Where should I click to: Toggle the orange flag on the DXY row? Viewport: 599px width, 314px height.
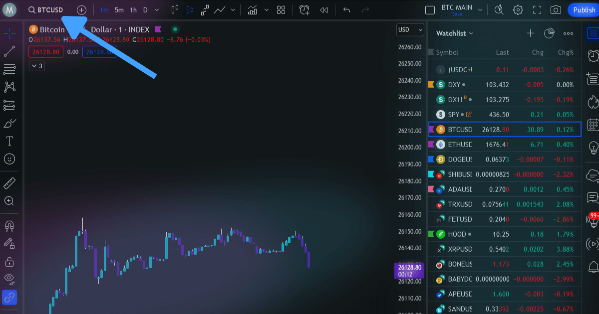pyautogui.click(x=431, y=85)
